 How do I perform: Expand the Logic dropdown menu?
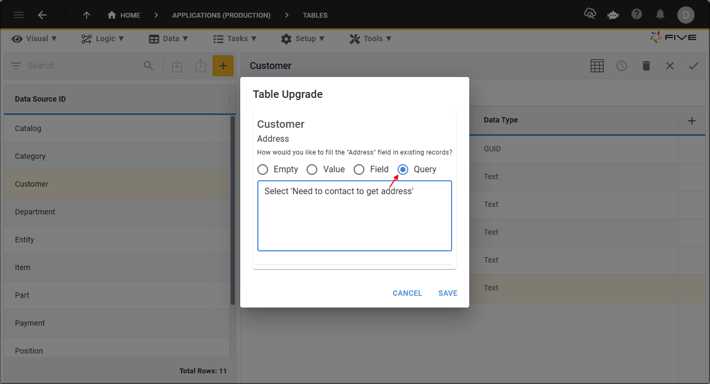pyautogui.click(x=103, y=39)
